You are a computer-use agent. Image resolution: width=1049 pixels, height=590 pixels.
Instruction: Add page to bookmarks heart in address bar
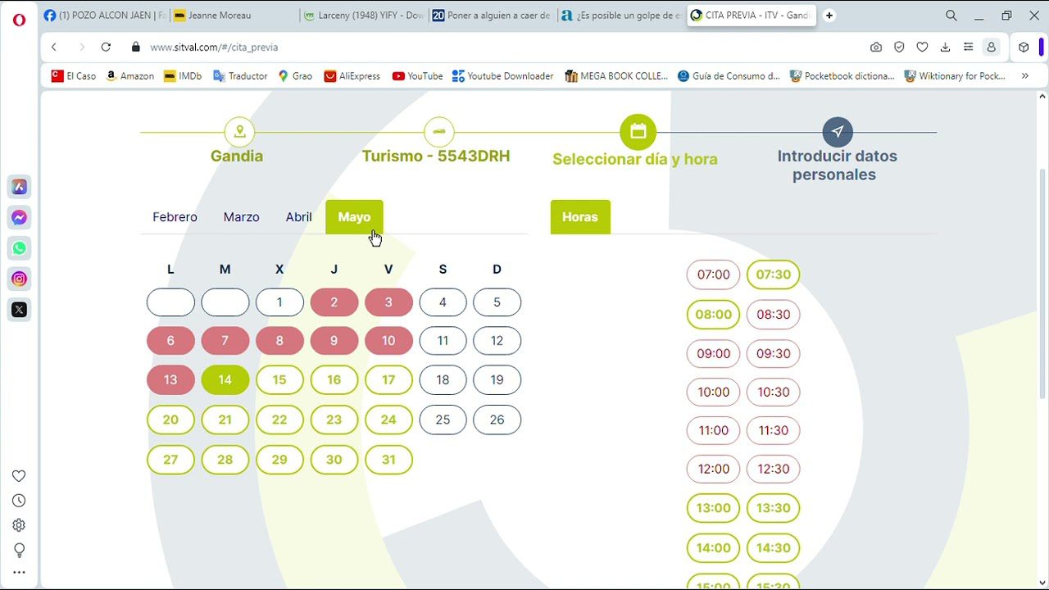coord(922,48)
